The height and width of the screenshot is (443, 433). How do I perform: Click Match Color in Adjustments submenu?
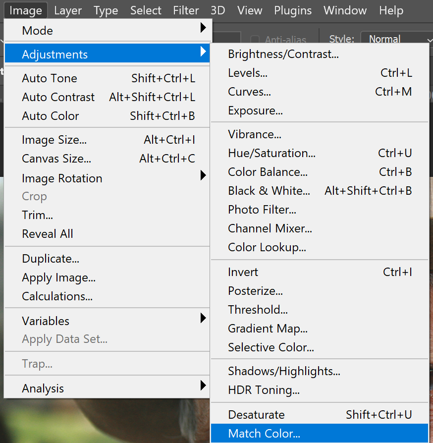pos(320,433)
